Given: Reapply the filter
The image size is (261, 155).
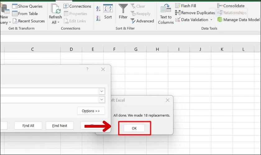Looking at the screenshot, I should [x=140, y=14].
